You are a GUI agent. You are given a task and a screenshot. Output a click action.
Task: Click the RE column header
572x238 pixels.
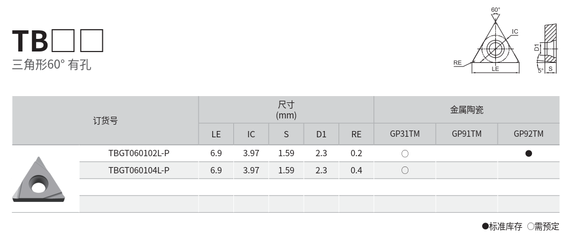tap(356, 134)
